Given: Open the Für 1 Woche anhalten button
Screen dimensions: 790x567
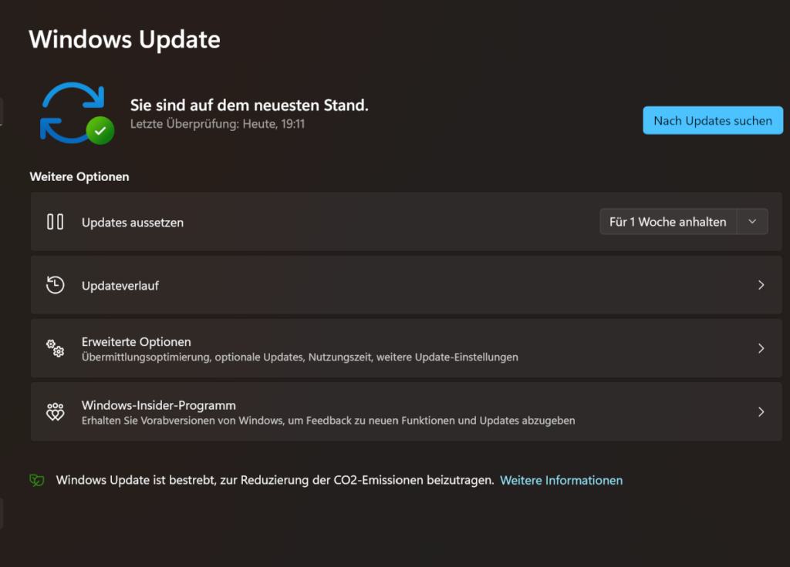Looking at the screenshot, I should pyautogui.click(x=668, y=222).
